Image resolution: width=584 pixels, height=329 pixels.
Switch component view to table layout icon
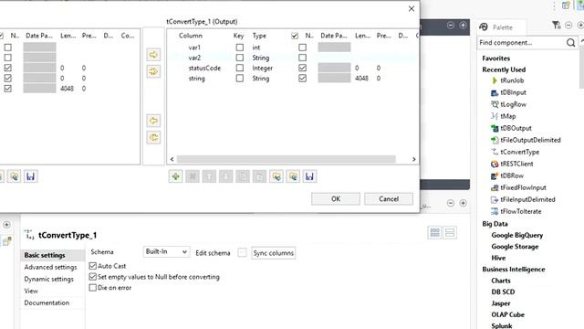pos(434,233)
